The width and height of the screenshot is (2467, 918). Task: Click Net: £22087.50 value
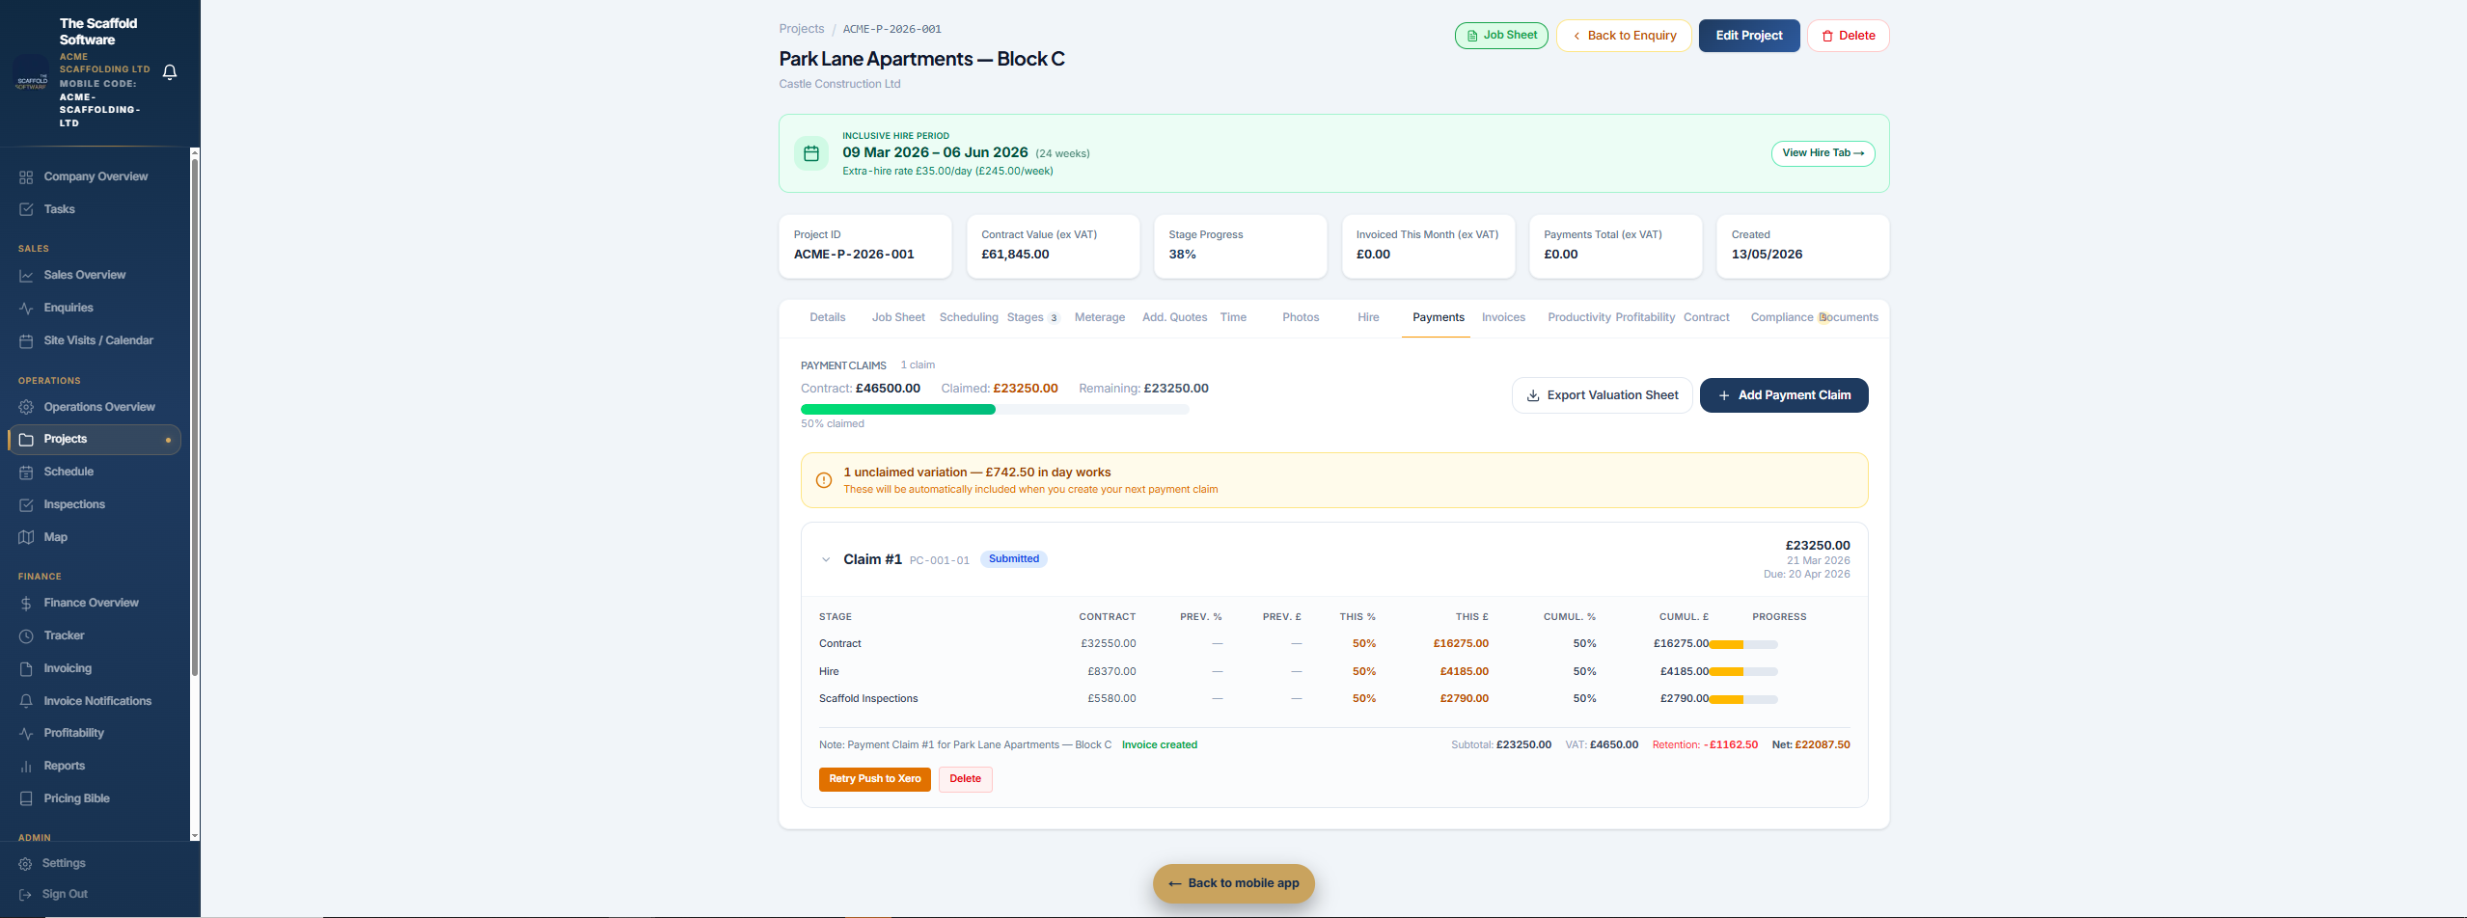[x=1811, y=745]
